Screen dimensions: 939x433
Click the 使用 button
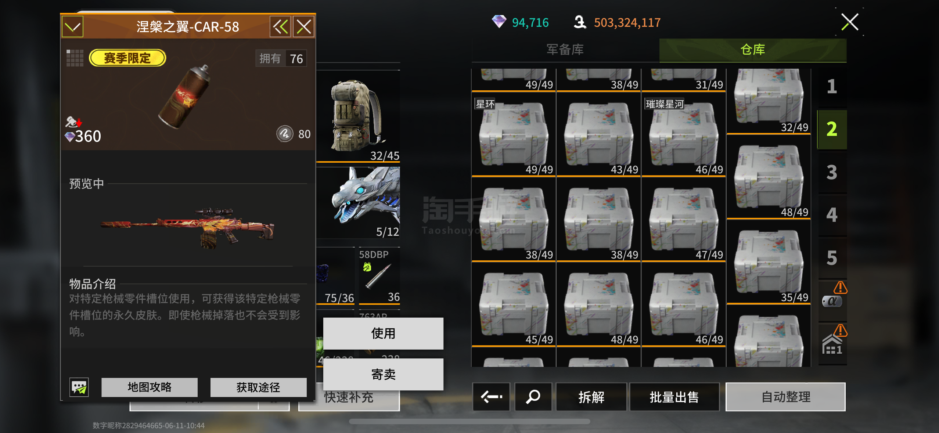(383, 333)
